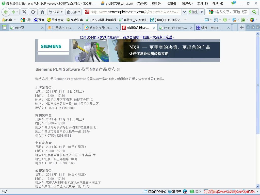Viewport: 260px width, 195px height.
Task: Click the 译 translate toolbar icon
Action: click(x=243, y=20)
